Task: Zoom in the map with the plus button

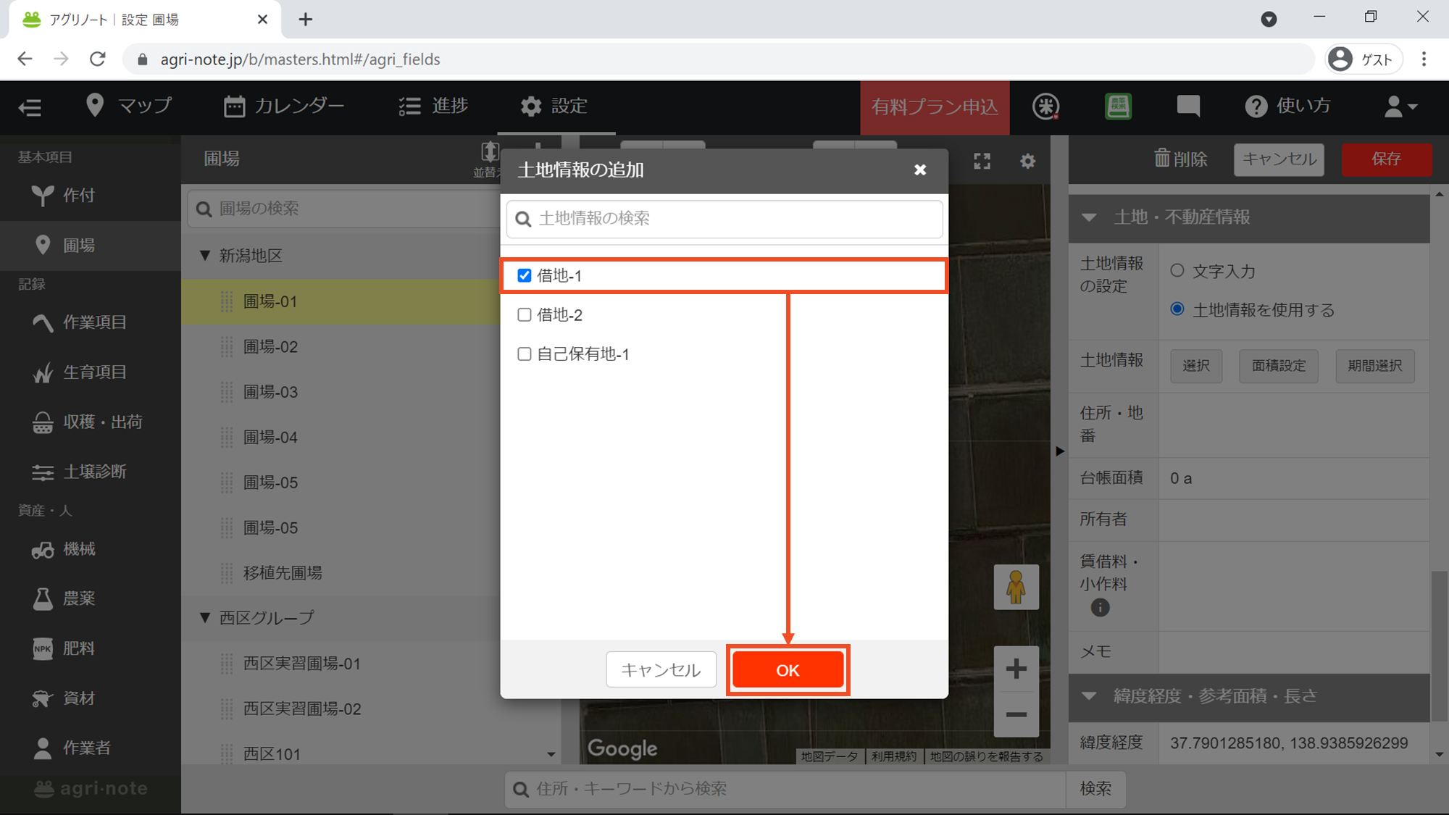Action: 1016,669
